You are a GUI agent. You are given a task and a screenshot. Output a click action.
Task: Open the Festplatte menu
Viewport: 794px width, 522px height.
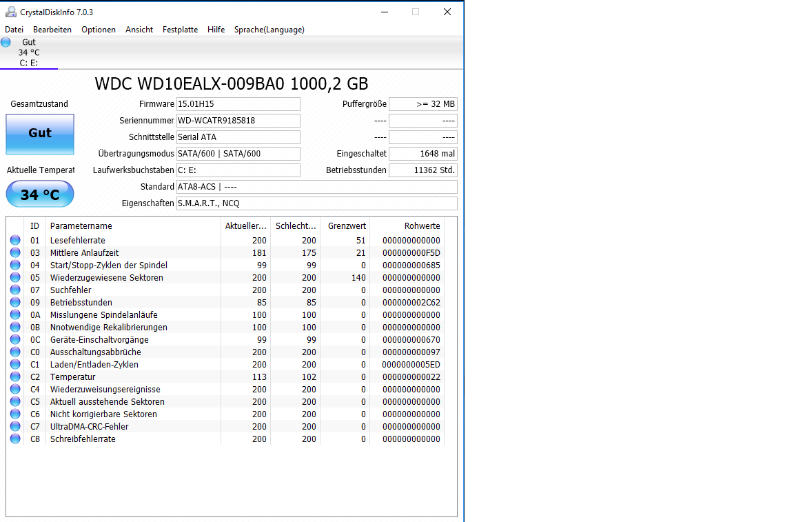coord(181,30)
